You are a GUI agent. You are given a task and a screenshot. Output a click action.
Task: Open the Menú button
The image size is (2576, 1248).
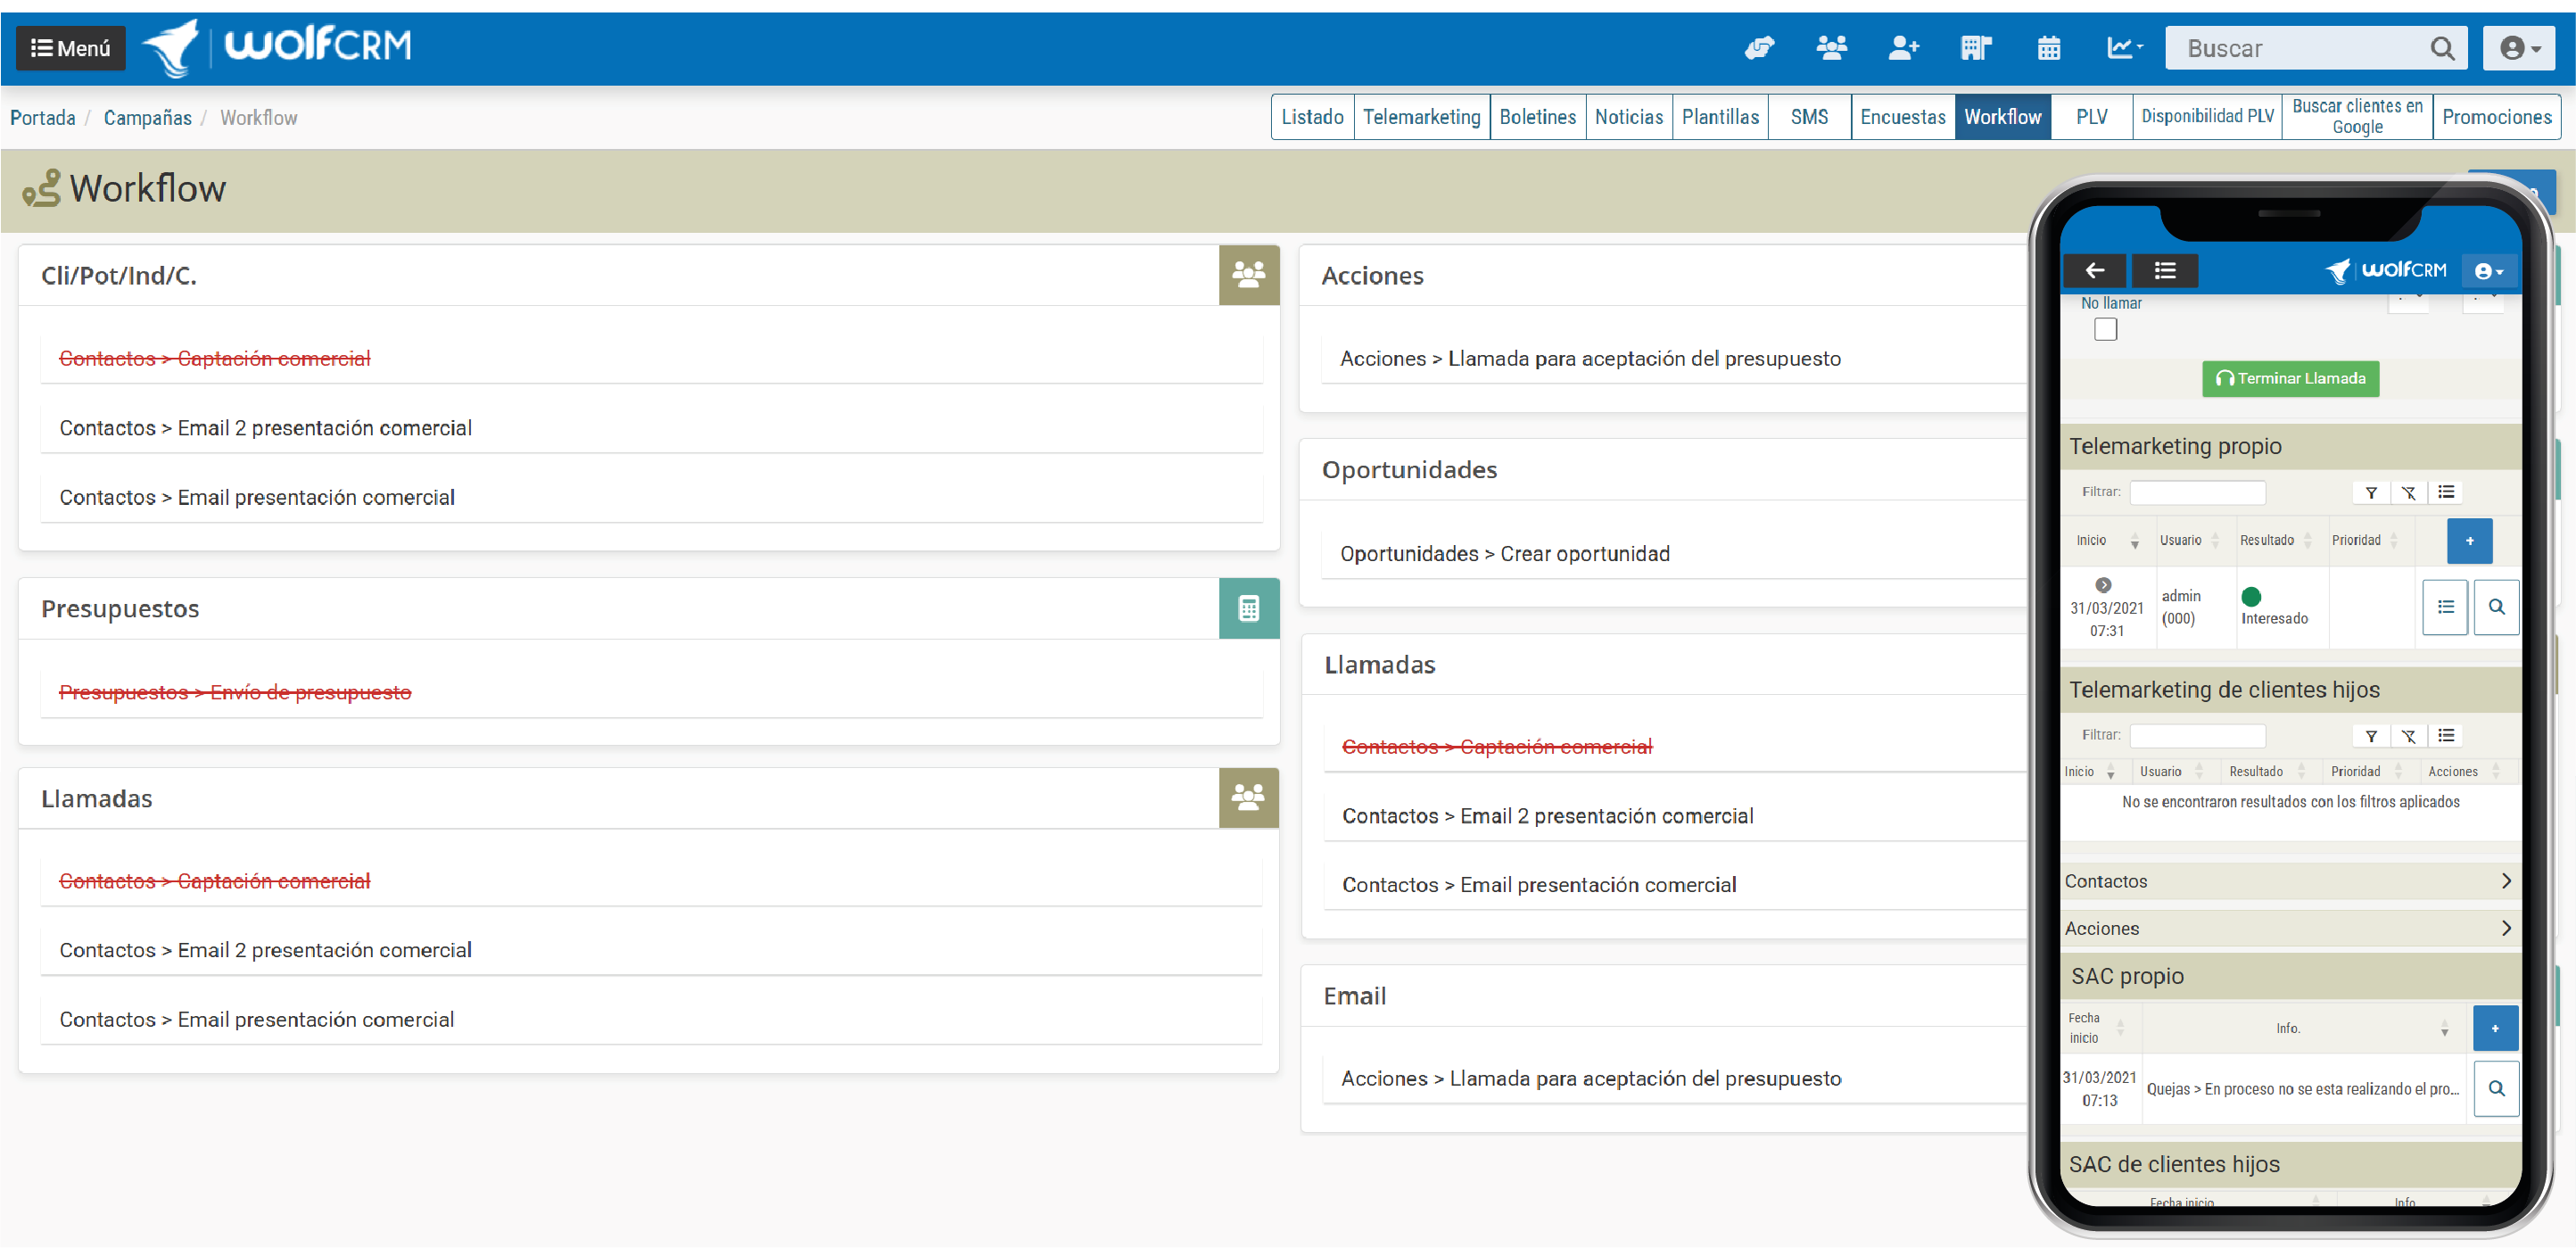coord(71,48)
